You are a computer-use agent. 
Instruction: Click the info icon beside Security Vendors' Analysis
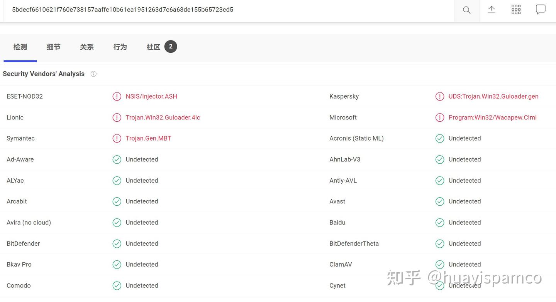tap(93, 74)
